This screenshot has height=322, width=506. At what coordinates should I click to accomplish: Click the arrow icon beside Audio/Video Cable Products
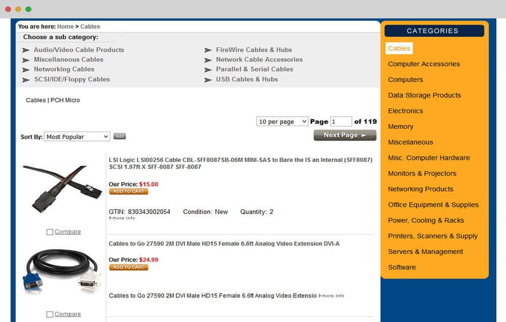point(26,50)
